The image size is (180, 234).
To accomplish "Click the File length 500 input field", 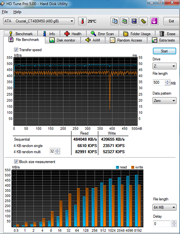I will pyautogui.click(x=159, y=83).
